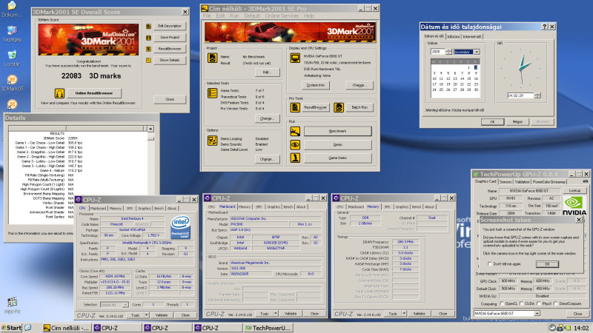Open the 3DMark05 desktop shortcut

click(x=11, y=79)
